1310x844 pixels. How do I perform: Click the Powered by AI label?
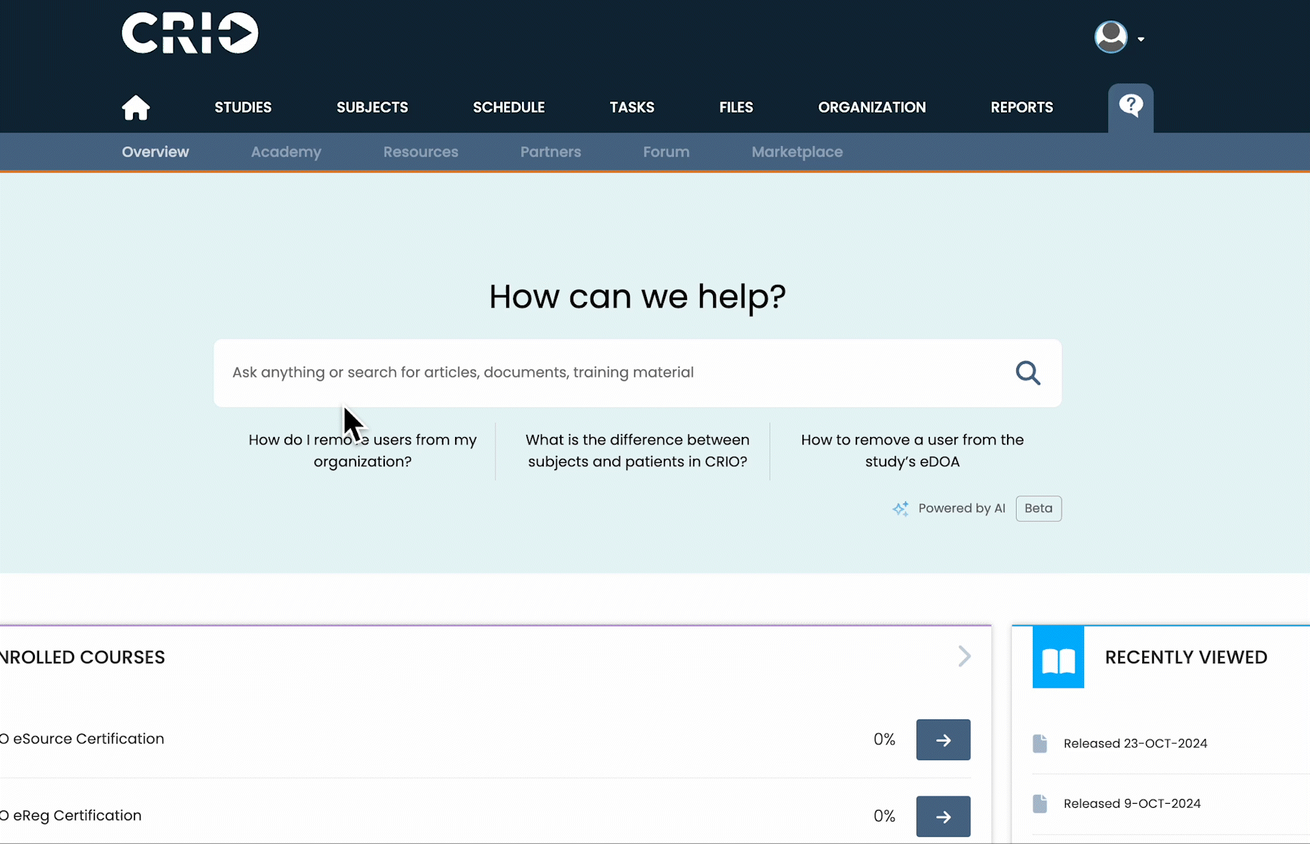pyautogui.click(x=962, y=509)
